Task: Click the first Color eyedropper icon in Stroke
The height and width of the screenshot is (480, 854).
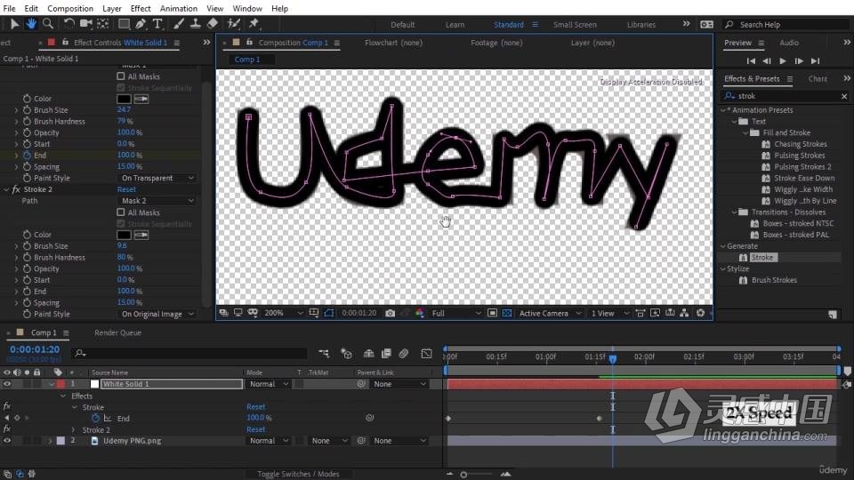Action: [x=141, y=99]
